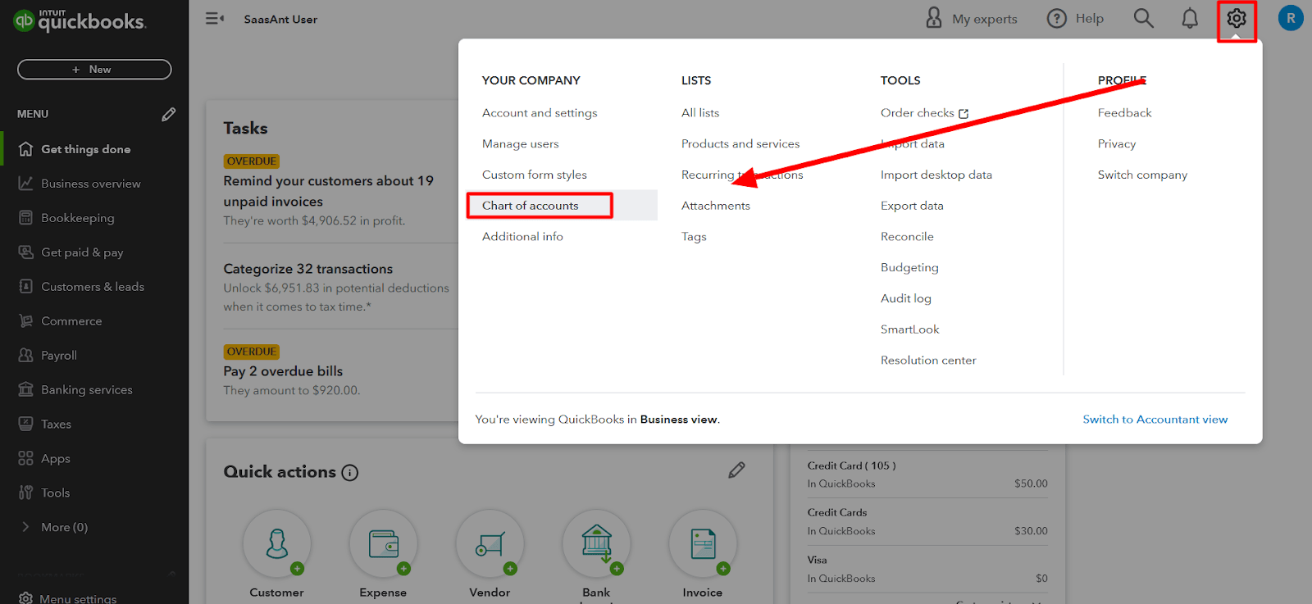Click the Banking services icon
This screenshot has height=604, width=1312.
[26, 390]
